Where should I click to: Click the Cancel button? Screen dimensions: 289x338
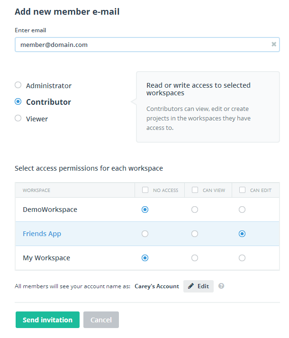pyautogui.click(x=101, y=320)
